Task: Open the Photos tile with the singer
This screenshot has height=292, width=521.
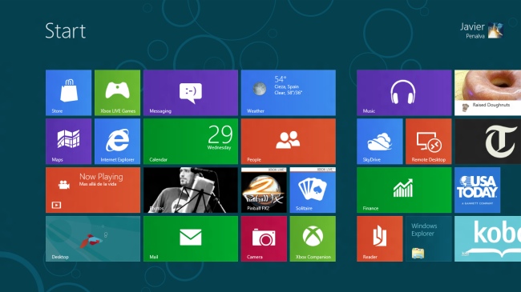Action: click(191, 190)
